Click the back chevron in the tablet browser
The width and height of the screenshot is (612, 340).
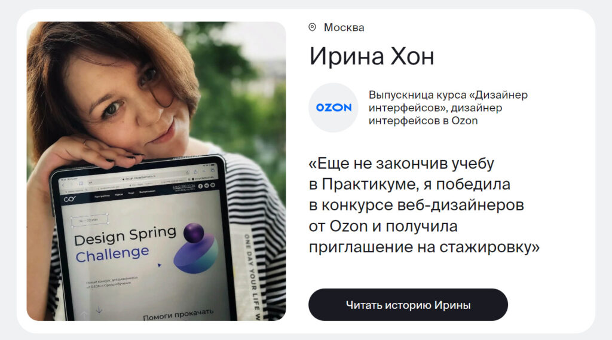pos(63,185)
